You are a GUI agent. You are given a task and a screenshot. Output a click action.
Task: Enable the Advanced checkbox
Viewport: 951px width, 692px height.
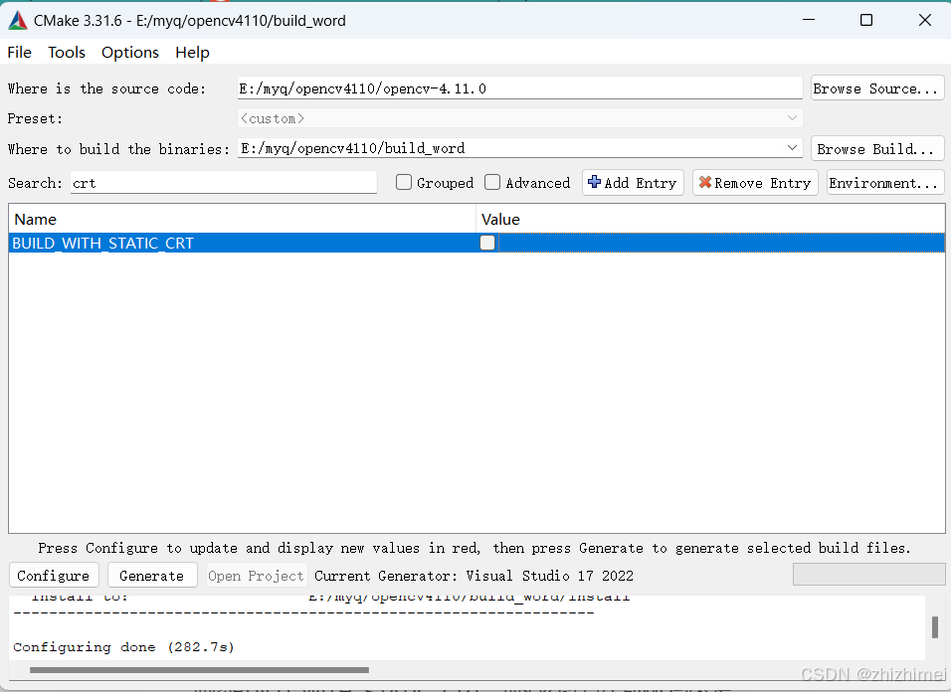(492, 182)
